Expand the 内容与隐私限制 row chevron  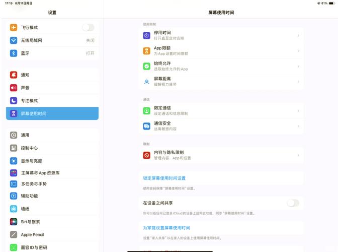coord(298,155)
